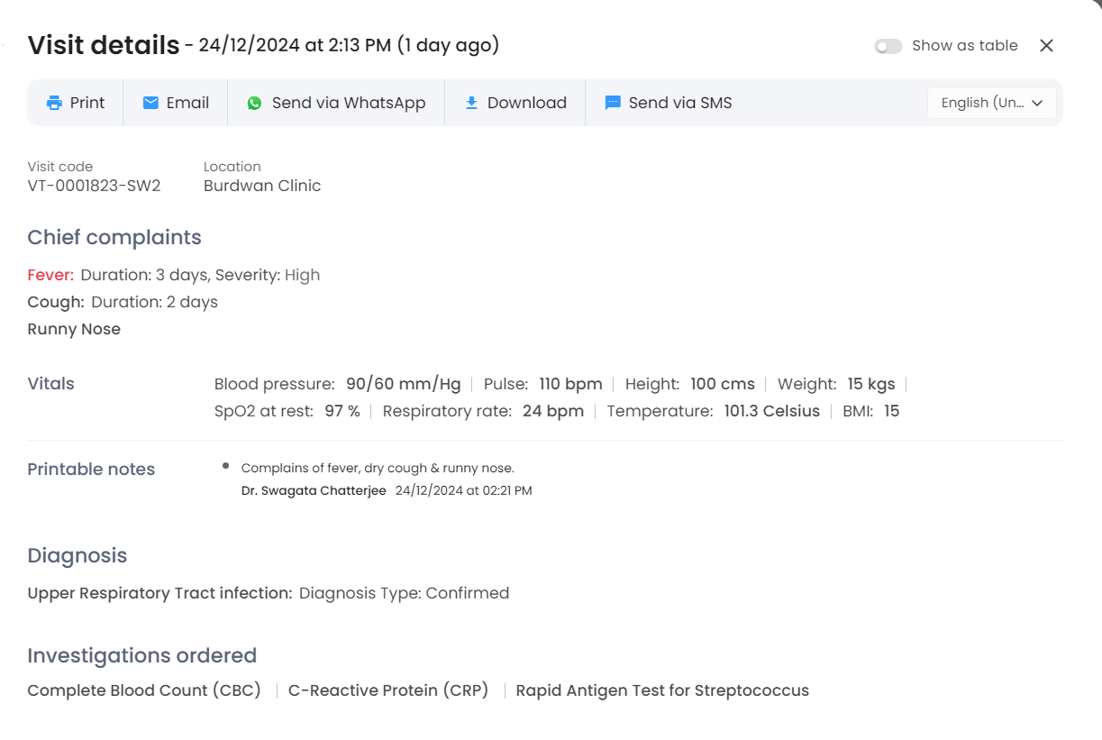Click Burdwan Clinic location text
The height and width of the screenshot is (740, 1102).
coord(262,186)
